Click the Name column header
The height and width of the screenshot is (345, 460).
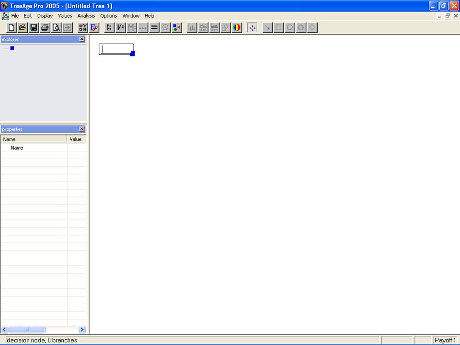coord(34,139)
